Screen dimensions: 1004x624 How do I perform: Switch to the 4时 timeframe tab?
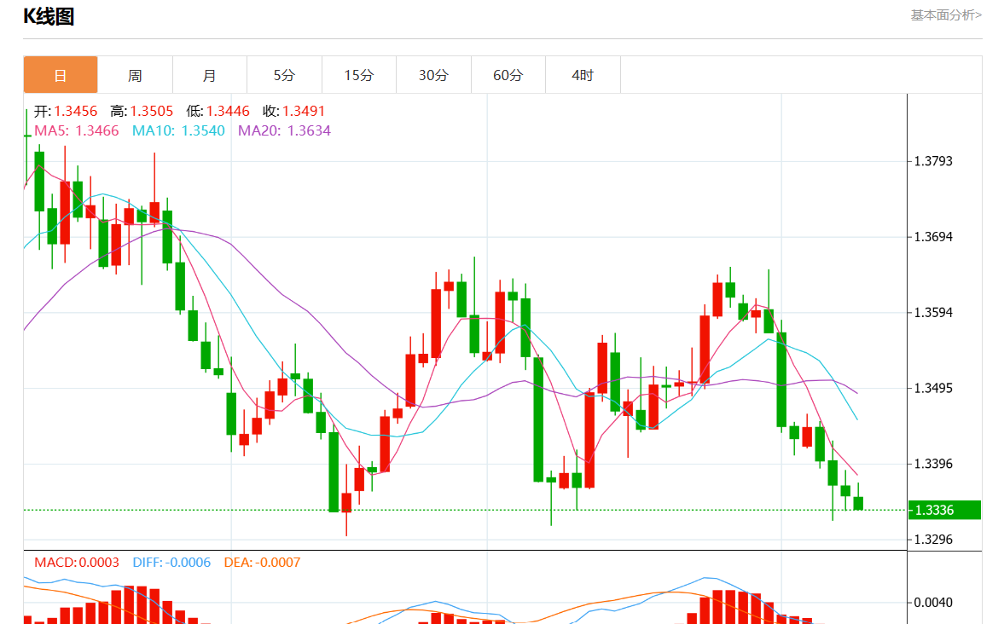[x=583, y=75]
